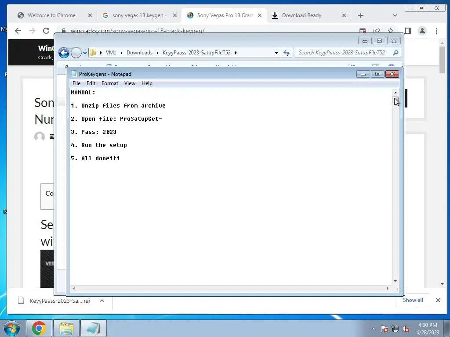Expand arrow after VM1 breadcrumb
Viewport: 450px width, 337px height.
pos(121,53)
